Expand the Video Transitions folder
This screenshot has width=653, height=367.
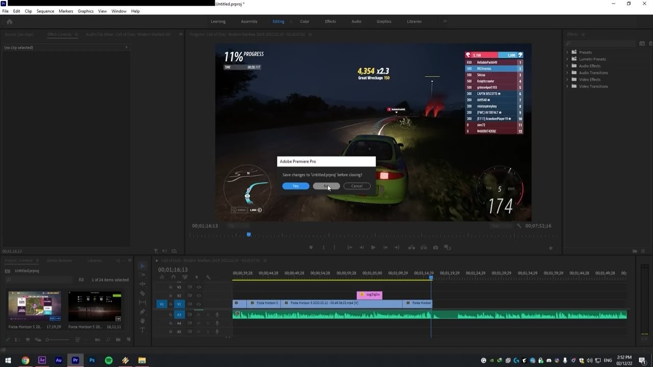[x=567, y=86]
